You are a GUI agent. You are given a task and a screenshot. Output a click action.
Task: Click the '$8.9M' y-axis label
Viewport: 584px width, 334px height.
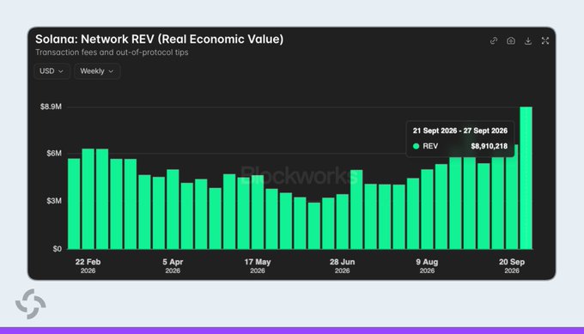51,106
